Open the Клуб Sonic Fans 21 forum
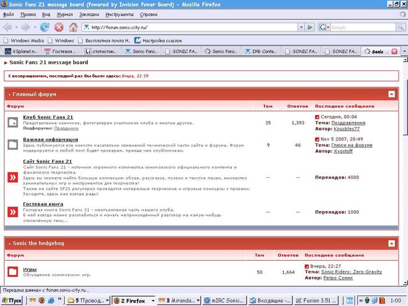Image resolution: width=408 pixels, height=306 pixels. coord(48,117)
